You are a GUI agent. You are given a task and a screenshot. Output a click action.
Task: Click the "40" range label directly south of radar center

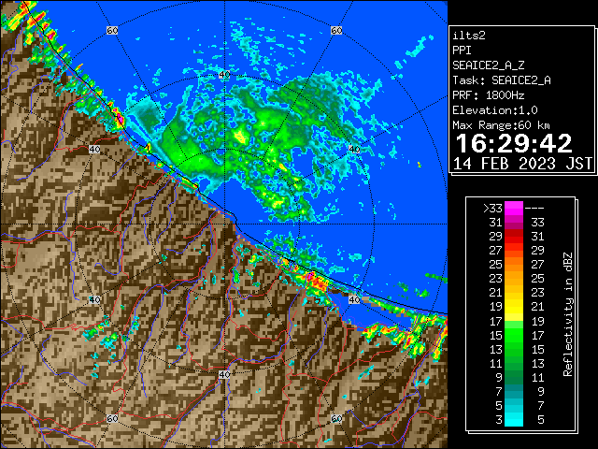[224, 374]
